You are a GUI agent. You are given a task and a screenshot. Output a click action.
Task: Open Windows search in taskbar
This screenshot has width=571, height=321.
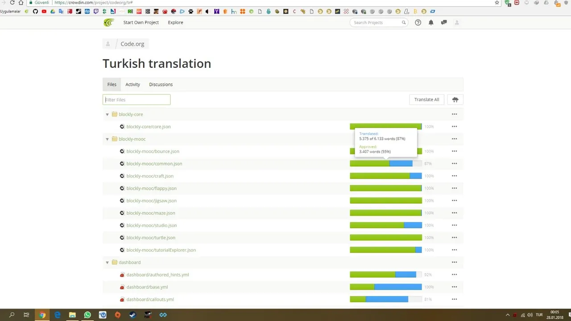click(x=12, y=315)
